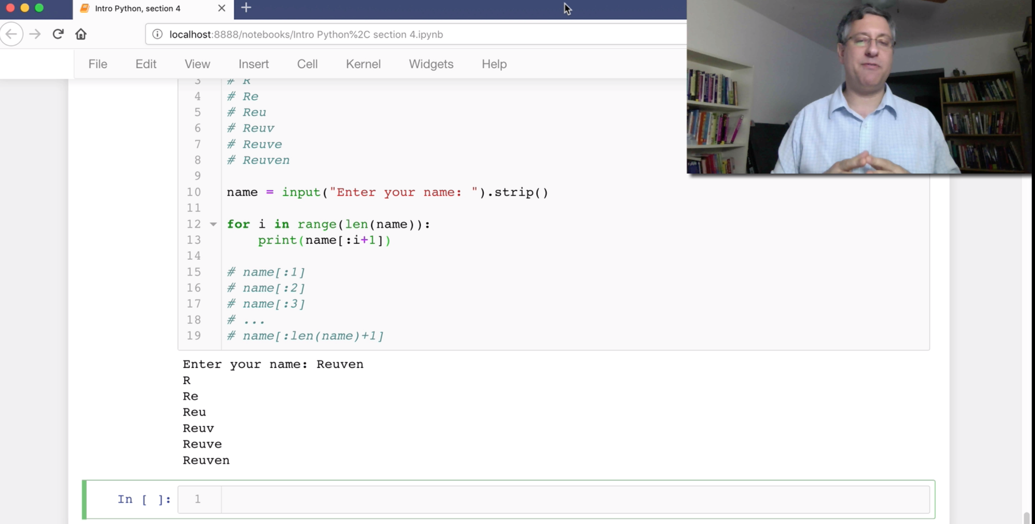Click the browser forward arrow button
This screenshot has width=1035, height=524.
point(35,34)
